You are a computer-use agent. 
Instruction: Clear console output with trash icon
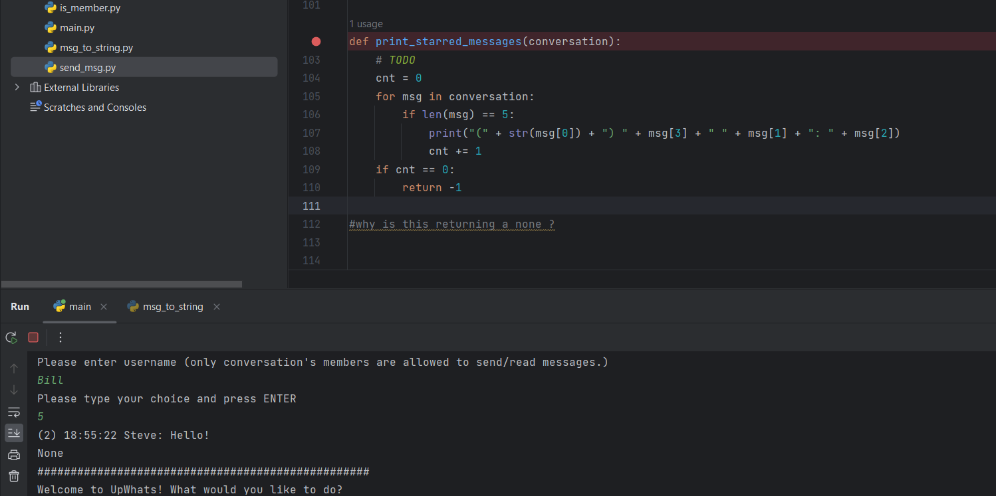point(14,476)
